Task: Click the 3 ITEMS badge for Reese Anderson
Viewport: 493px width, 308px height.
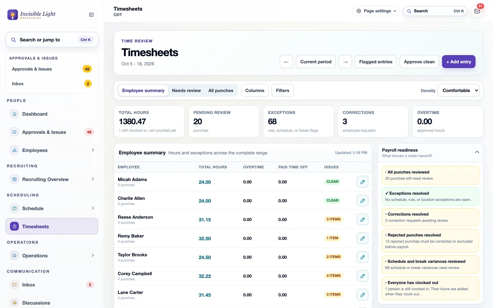Action: coord(333,219)
